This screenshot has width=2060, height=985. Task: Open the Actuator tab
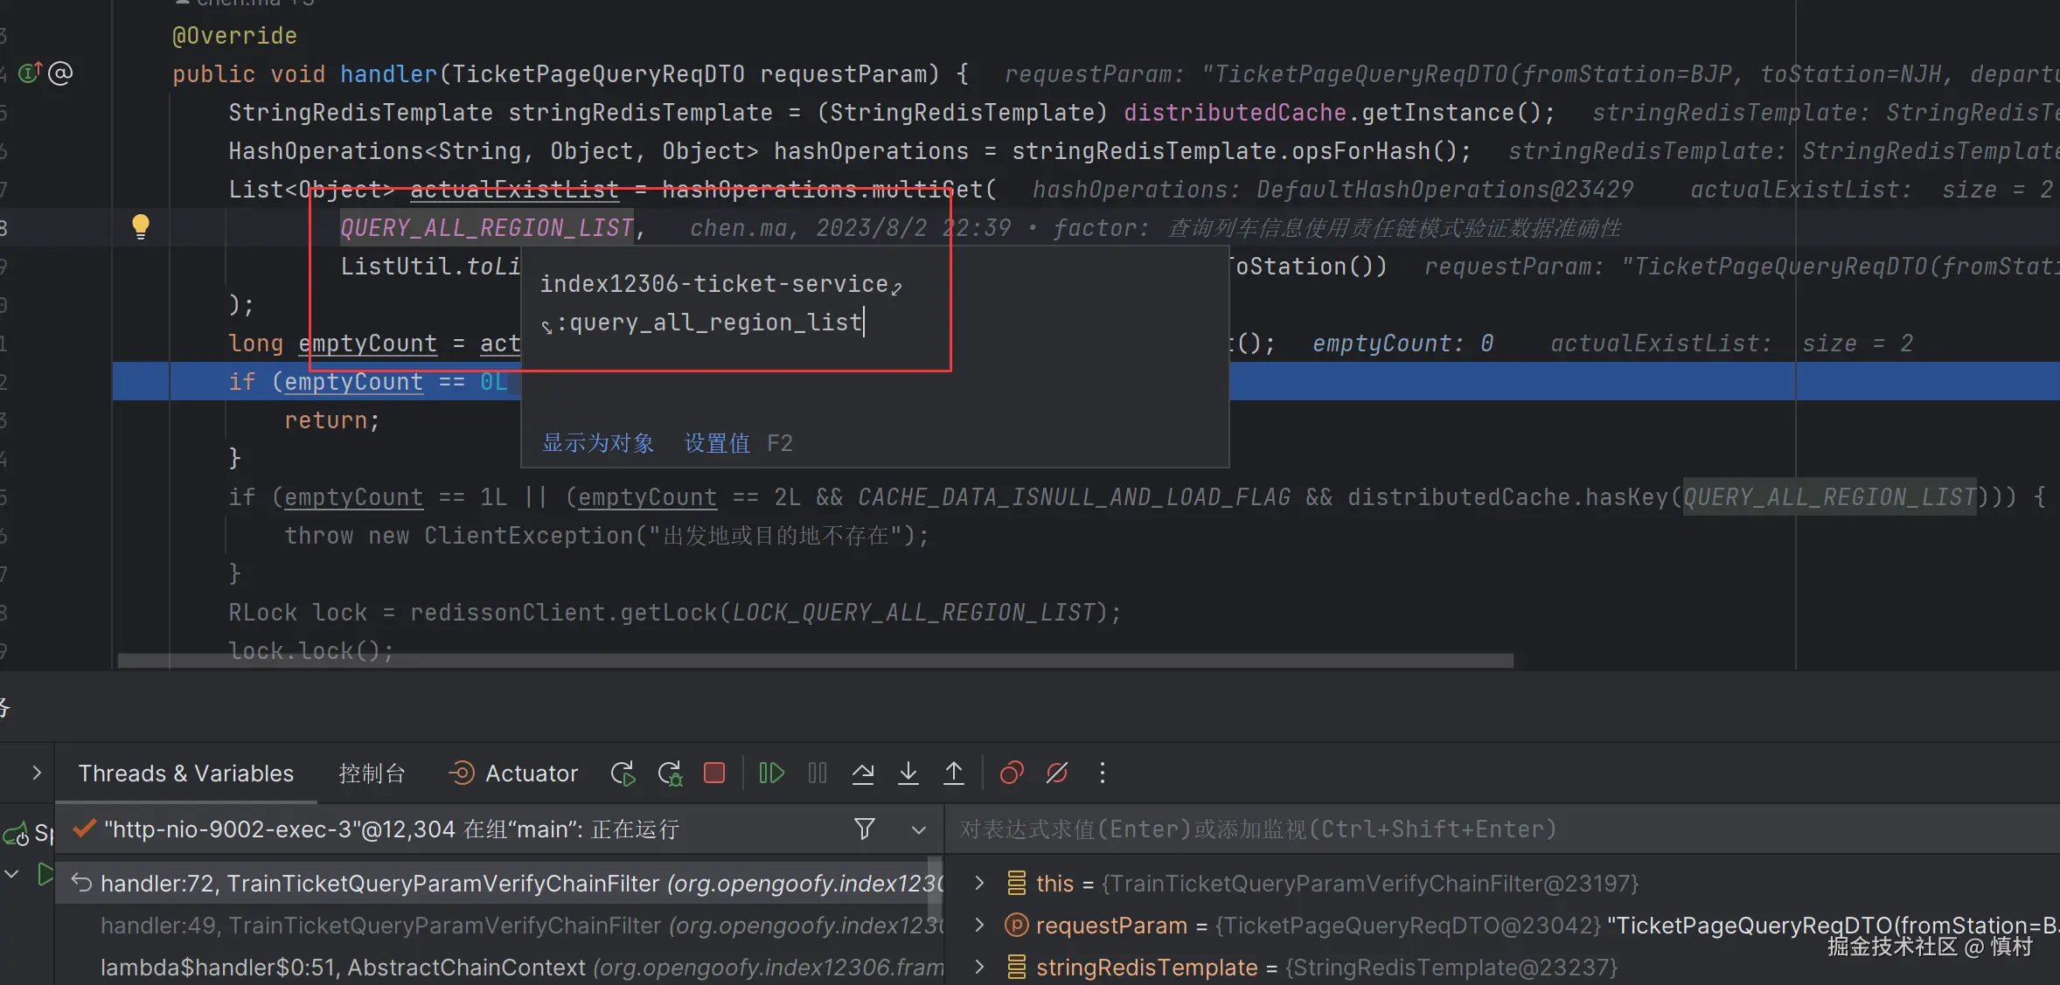(x=513, y=773)
